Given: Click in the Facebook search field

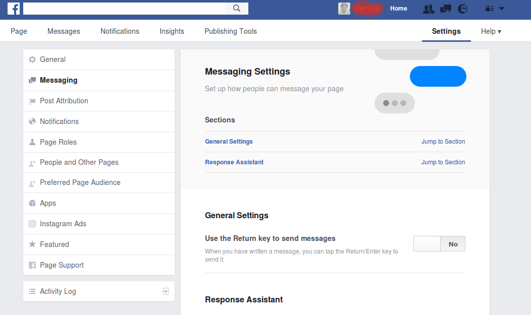Looking at the screenshot, I should (x=124, y=9).
